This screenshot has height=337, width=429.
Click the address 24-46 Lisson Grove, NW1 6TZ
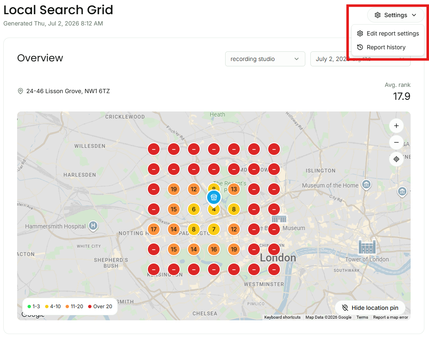click(68, 91)
